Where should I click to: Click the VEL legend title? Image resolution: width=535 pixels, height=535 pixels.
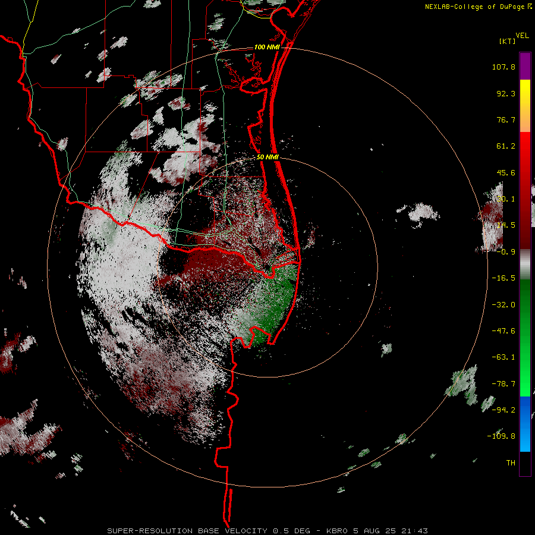click(x=522, y=36)
